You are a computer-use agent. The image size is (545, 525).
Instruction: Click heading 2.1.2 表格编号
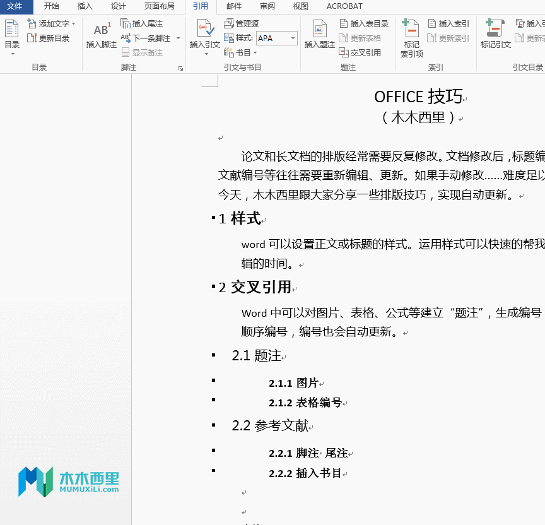(x=305, y=402)
